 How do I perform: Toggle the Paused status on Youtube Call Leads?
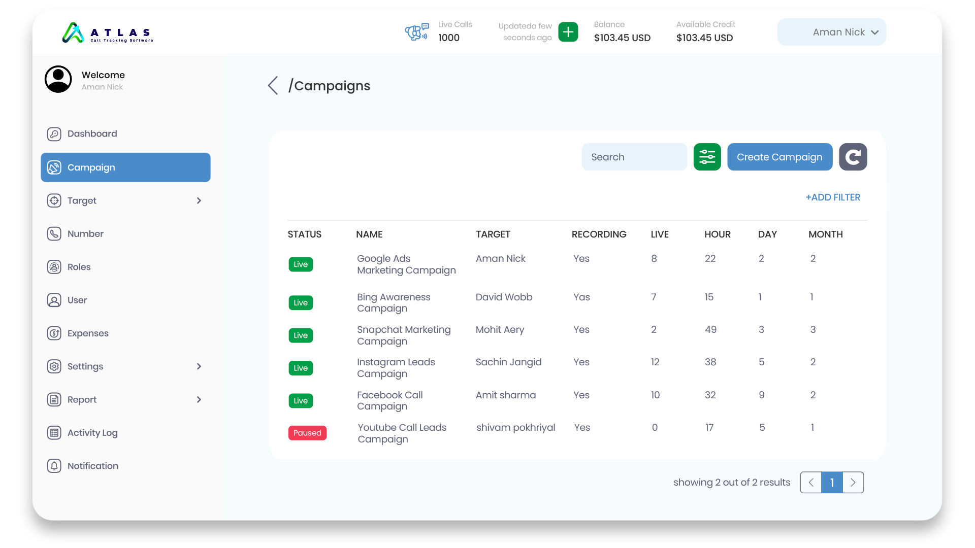[306, 433]
